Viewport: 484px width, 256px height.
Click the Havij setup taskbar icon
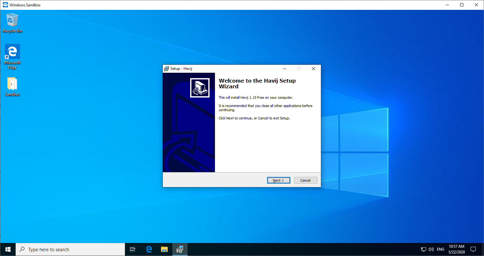pyautogui.click(x=180, y=249)
